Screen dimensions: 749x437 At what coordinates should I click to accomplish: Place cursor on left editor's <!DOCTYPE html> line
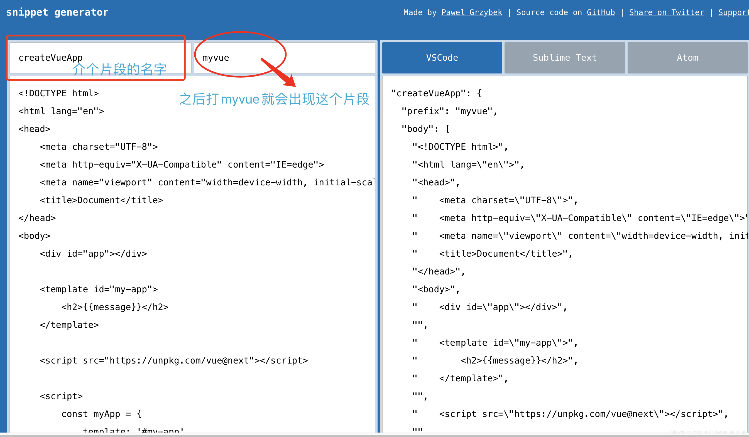pyautogui.click(x=58, y=93)
